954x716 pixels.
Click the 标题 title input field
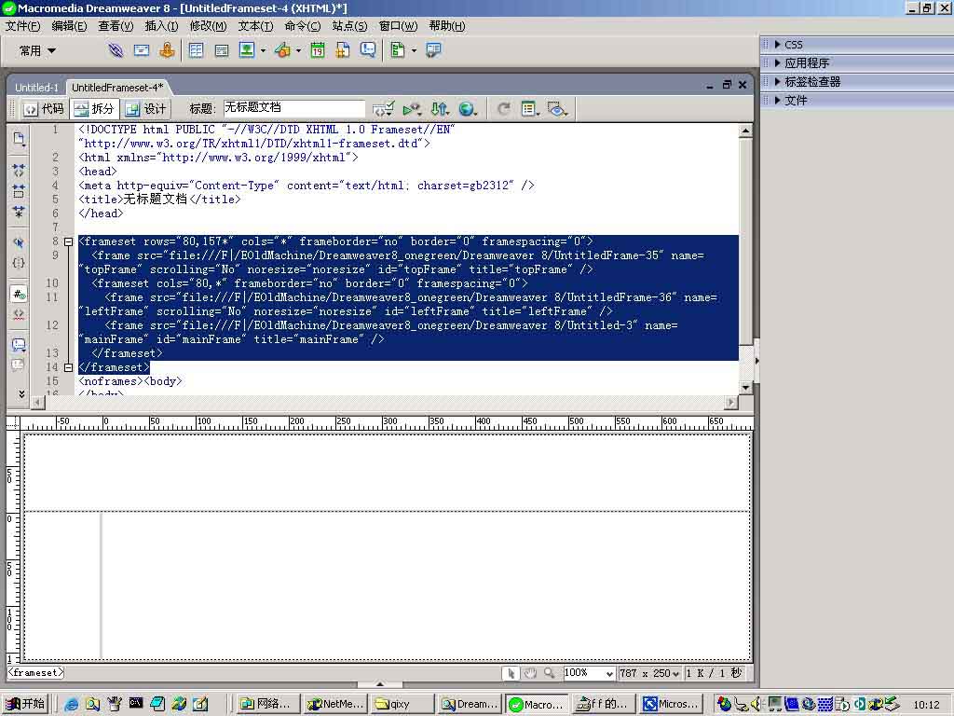[293, 108]
